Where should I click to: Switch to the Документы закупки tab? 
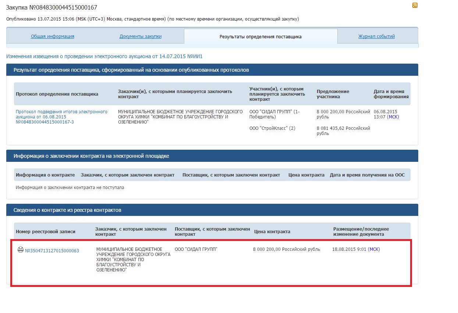(x=141, y=36)
